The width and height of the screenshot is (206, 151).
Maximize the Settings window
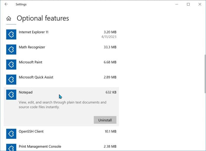pos(188,4)
